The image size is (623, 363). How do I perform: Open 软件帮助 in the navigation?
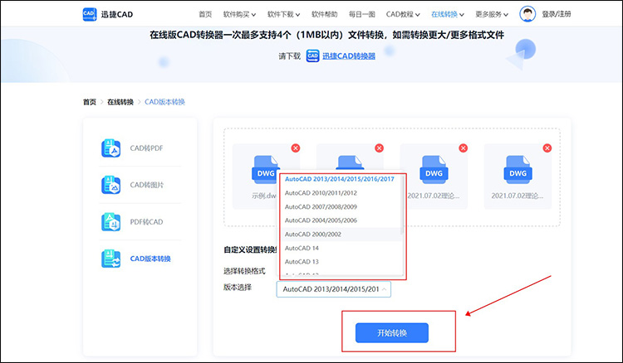(325, 14)
